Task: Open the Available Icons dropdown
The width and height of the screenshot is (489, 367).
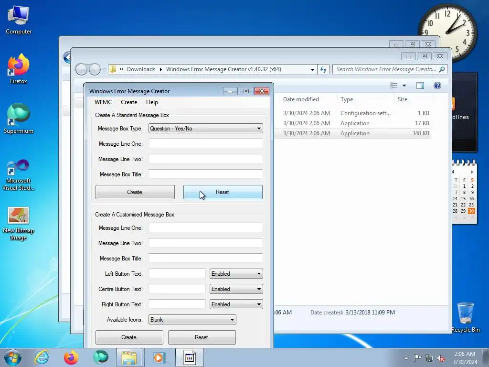Action: pyautogui.click(x=192, y=320)
